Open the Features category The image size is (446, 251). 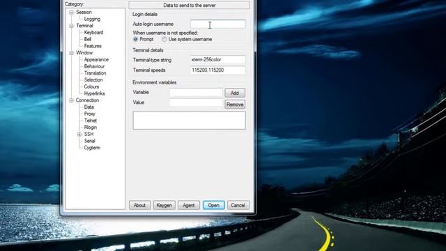(x=93, y=46)
